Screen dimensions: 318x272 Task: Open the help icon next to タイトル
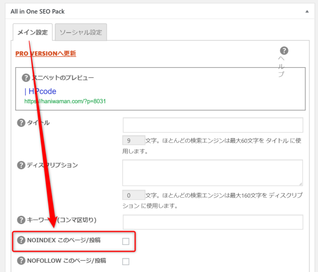pos(20,123)
